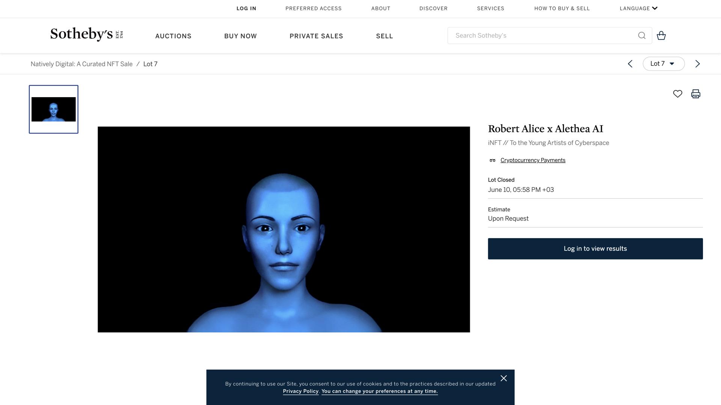
Task: Select the blue figure thumbnail
Action: pos(54,109)
